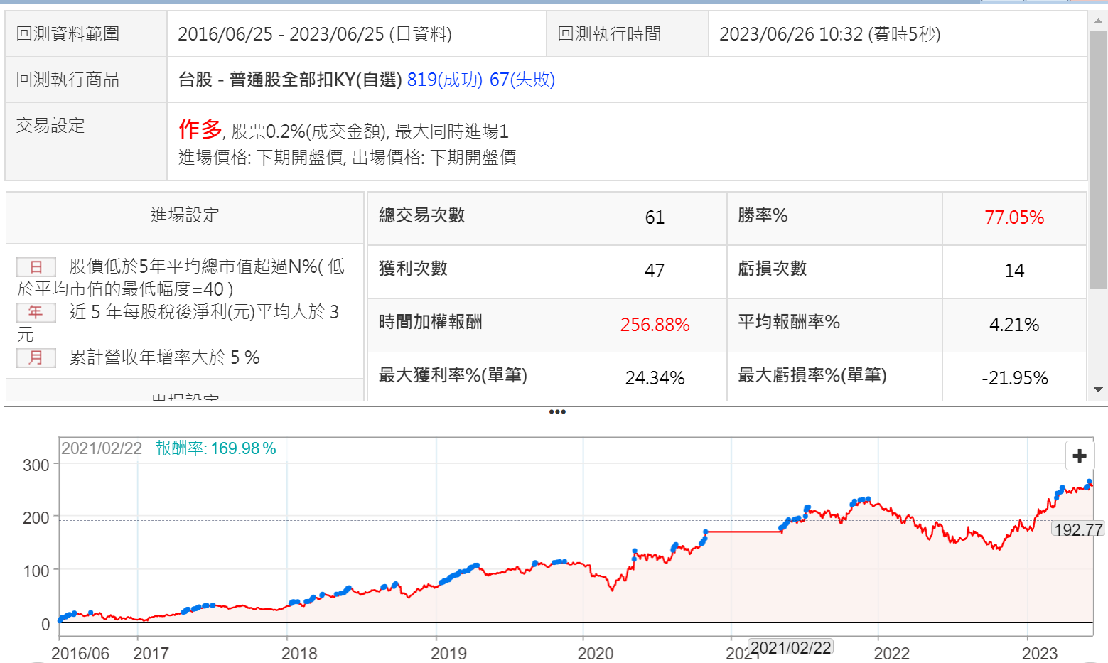
Task: Click the 年 frequency badge icon
Action: [36, 312]
